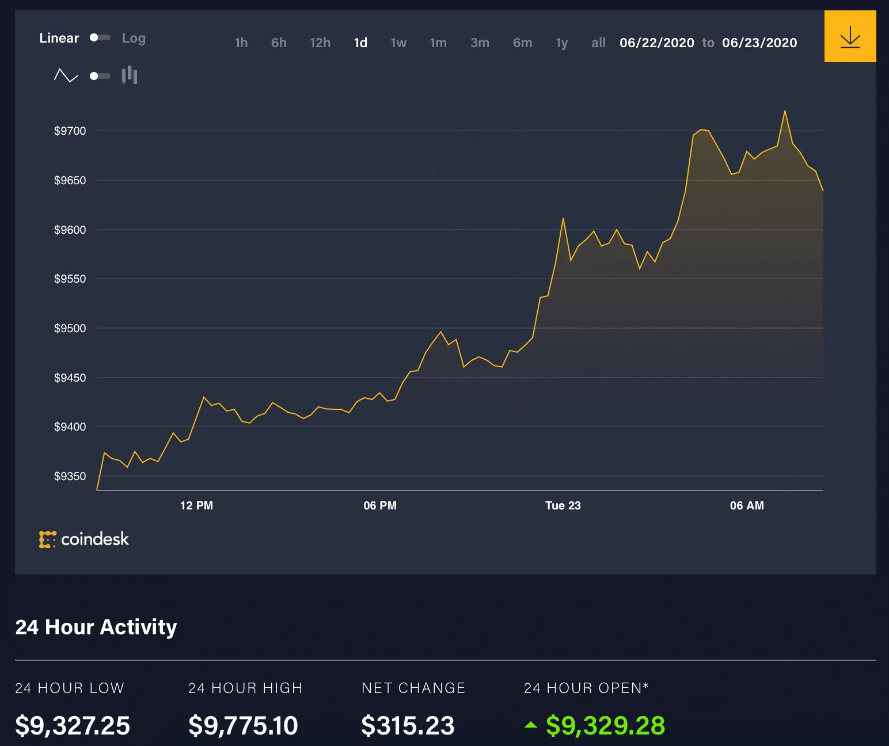Toggle line/candlestick chart type switch
Image resolution: width=889 pixels, height=746 pixels.
(100, 76)
